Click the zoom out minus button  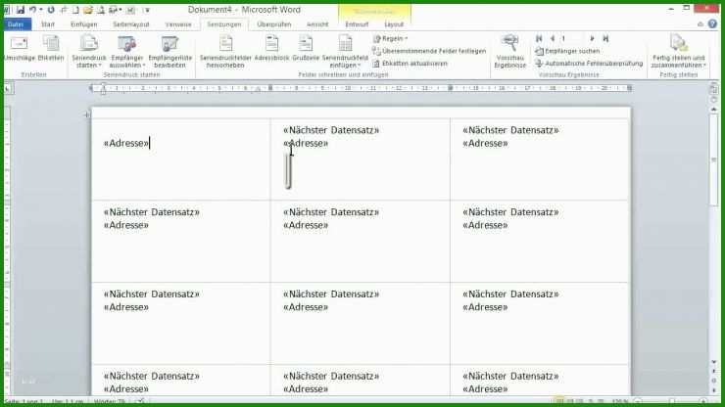click(638, 402)
